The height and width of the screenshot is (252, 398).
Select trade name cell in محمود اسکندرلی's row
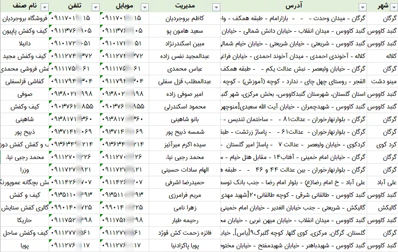click(24, 107)
